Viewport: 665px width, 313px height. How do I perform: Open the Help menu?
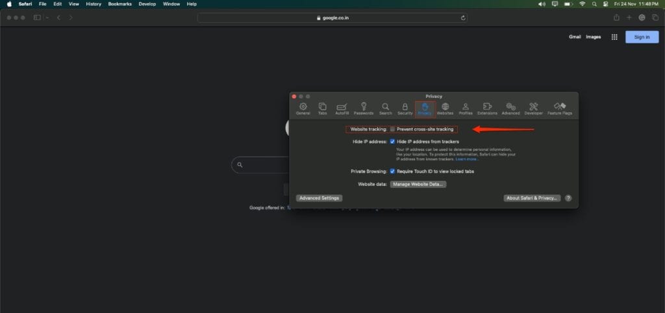click(x=192, y=4)
